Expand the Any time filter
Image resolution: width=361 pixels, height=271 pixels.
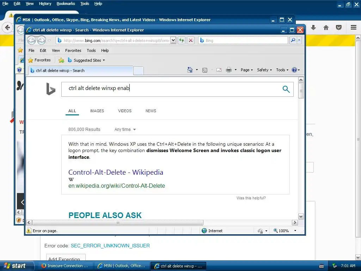tap(125, 130)
